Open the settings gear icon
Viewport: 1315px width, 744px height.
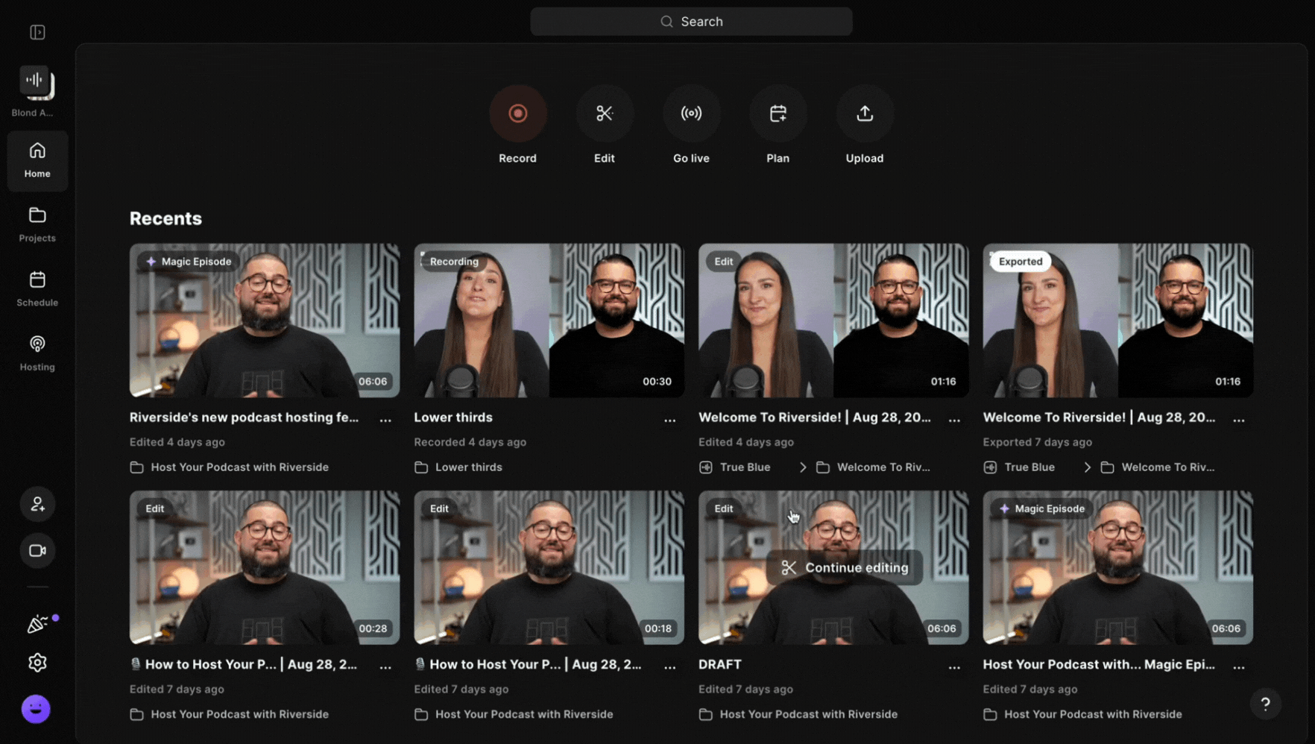(x=37, y=663)
